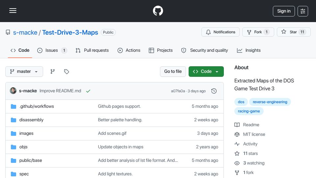Open the disassembly folder
Viewport: 316px width, 178px height.
32,120
